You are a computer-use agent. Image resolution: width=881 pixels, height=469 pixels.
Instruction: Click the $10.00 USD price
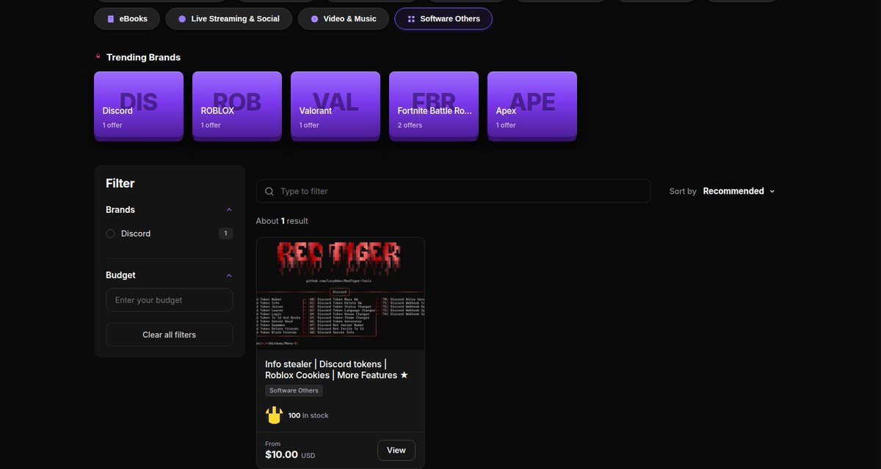(290, 455)
